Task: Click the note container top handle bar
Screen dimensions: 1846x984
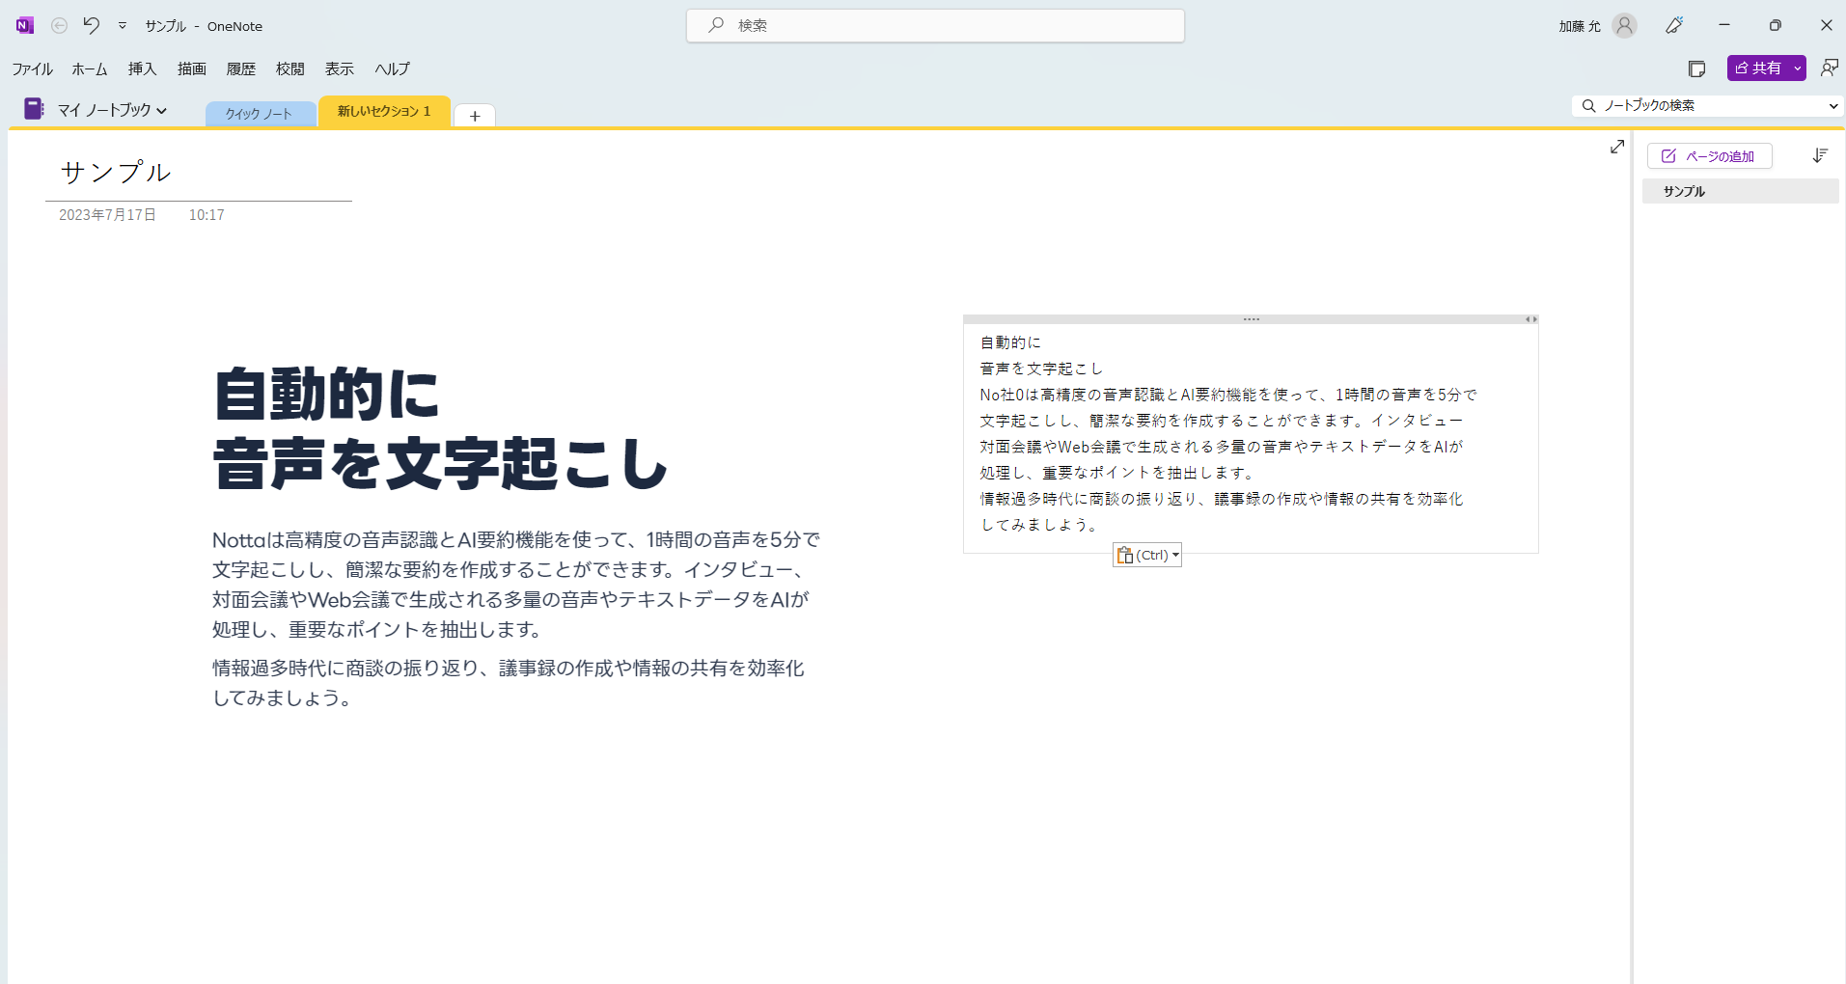Action: pyautogui.click(x=1251, y=319)
